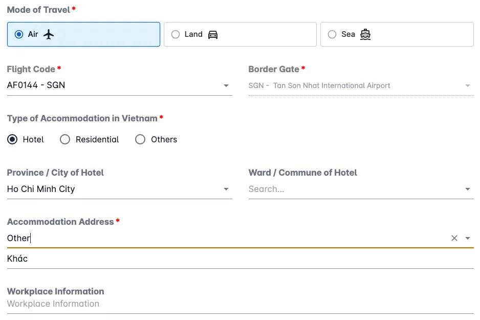The height and width of the screenshot is (320, 480).
Task: Expand Province / City of Hotel dropdown arrow
Action: 226,189
